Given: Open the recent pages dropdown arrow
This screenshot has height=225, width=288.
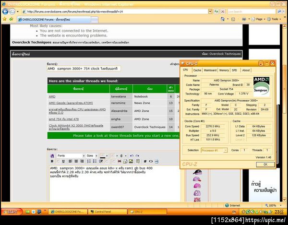Looking at the screenshot, I should pyautogui.click(x=18, y=12).
